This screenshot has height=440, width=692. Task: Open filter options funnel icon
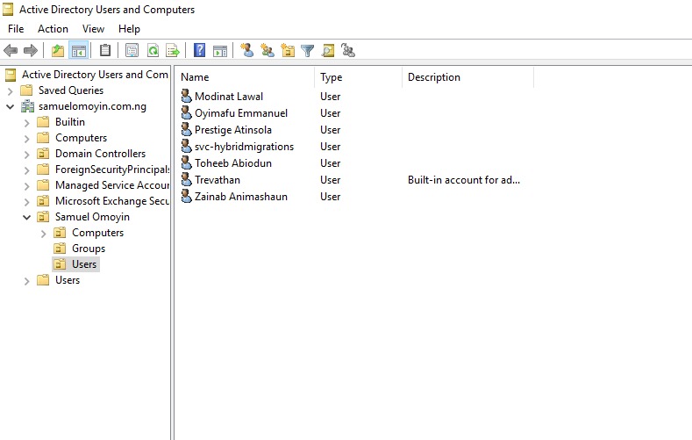click(x=308, y=50)
